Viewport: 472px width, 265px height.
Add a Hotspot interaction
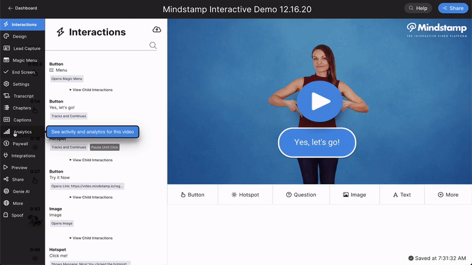coord(244,194)
